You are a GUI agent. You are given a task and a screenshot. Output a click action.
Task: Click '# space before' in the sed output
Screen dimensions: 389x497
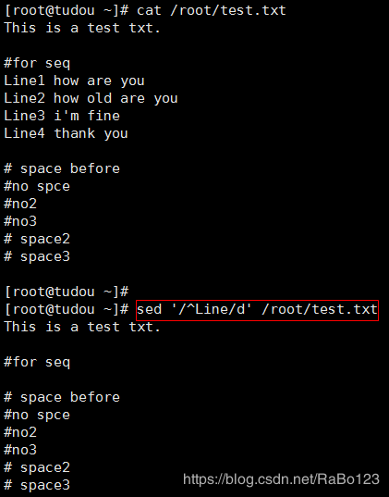[62, 397]
